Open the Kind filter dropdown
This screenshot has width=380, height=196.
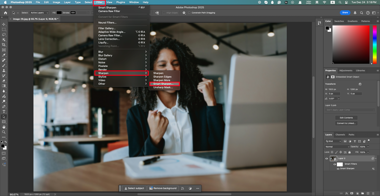point(333,141)
